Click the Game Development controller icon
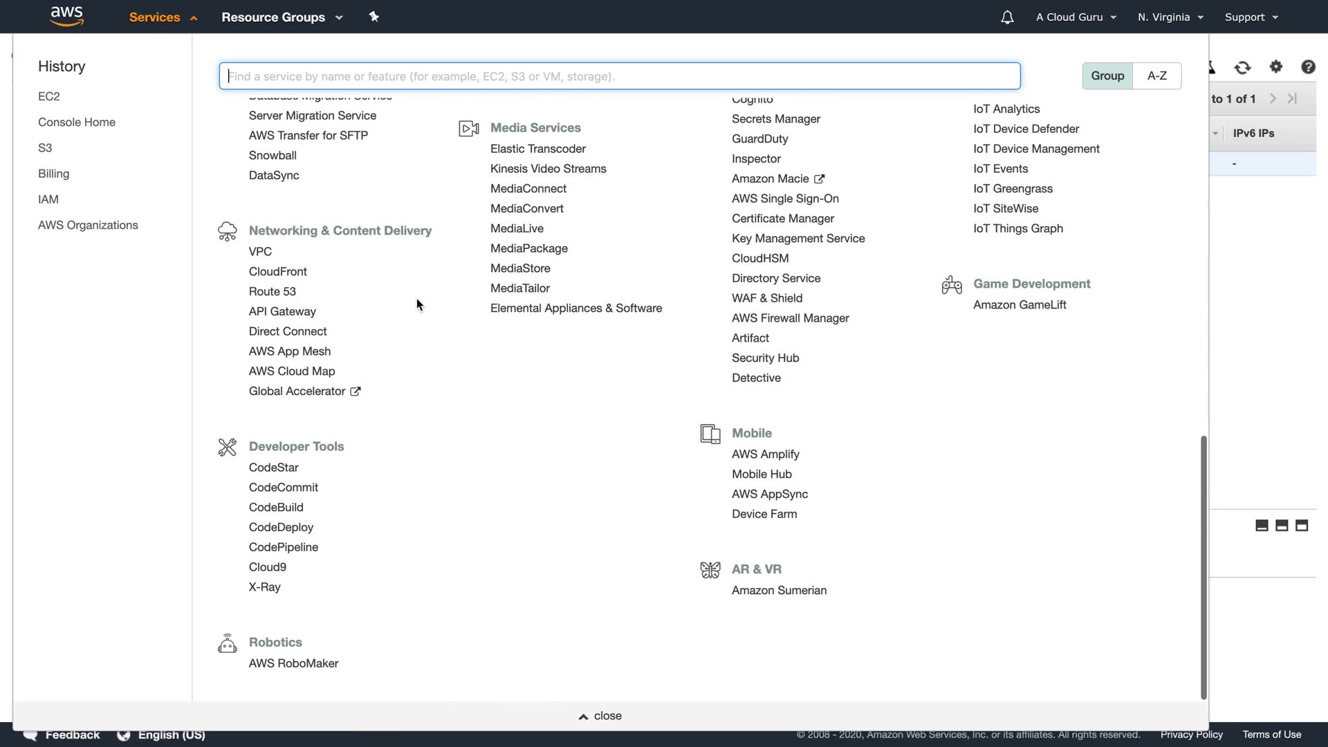 [952, 285]
